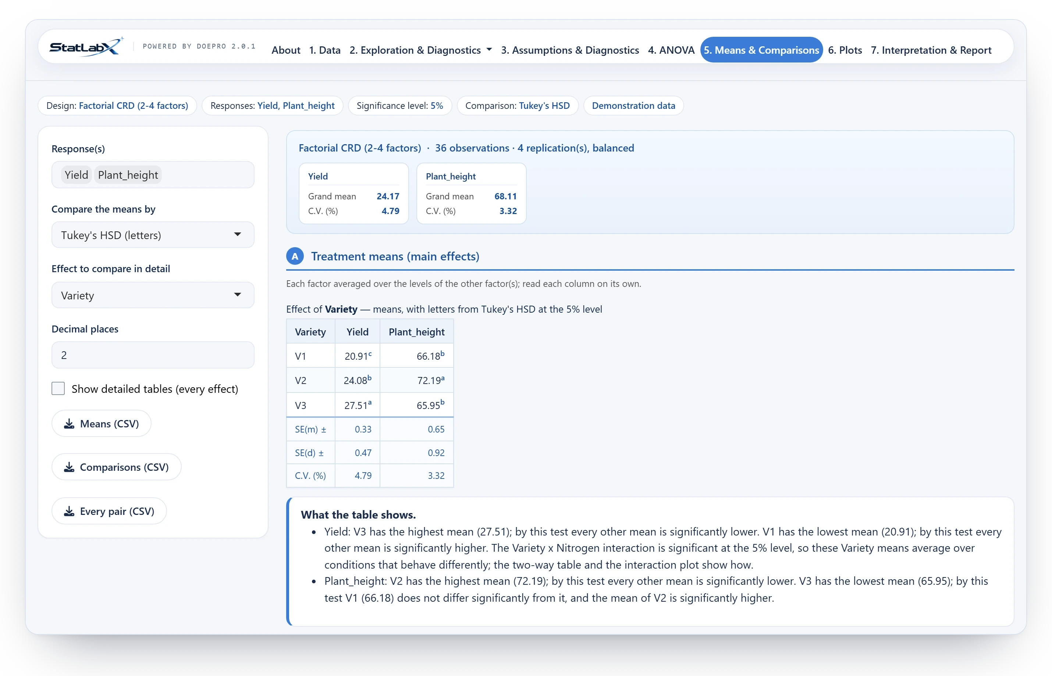Screen dimensions: 1052x676
Task: Enable Show detailed tables checkbox
Action: point(58,388)
